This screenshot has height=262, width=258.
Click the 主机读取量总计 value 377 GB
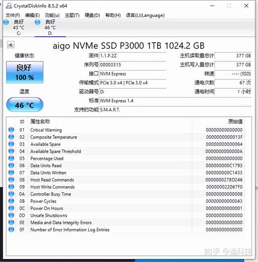[233, 56]
